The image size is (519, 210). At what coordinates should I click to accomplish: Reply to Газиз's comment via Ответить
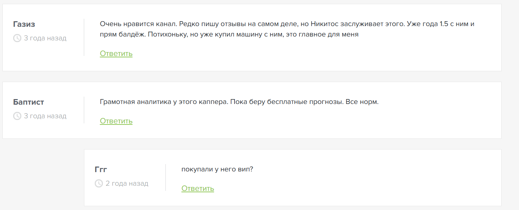click(116, 54)
